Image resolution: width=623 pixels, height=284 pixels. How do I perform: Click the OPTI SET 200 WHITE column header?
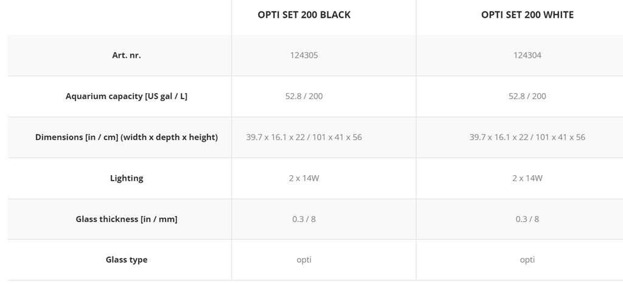click(527, 15)
